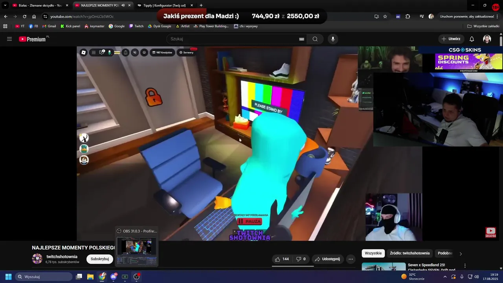Click Uruchom ponownie, aby zaktualizować button
Screen dimensions: 503x283
(469, 17)
